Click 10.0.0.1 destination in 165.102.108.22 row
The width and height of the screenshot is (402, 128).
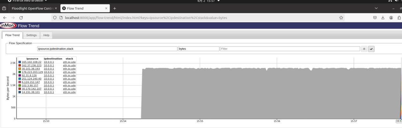click(x=49, y=62)
